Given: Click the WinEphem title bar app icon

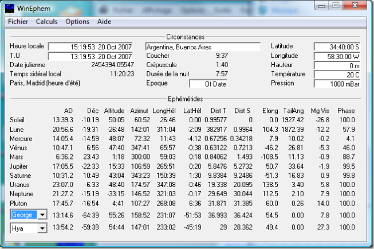Looking at the screenshot, I should 10,8.
